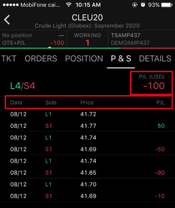Tap the Wi-Fi status icon
This screenshot has width=175, height=208.
(x=69, y=5)
